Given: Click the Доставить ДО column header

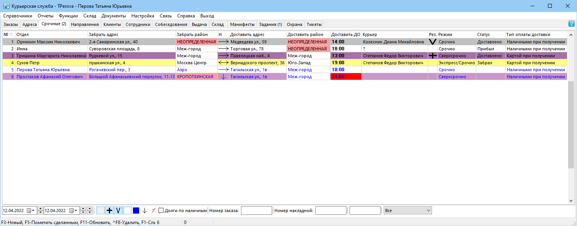Looking at the screenshot, I should point(346,34).
